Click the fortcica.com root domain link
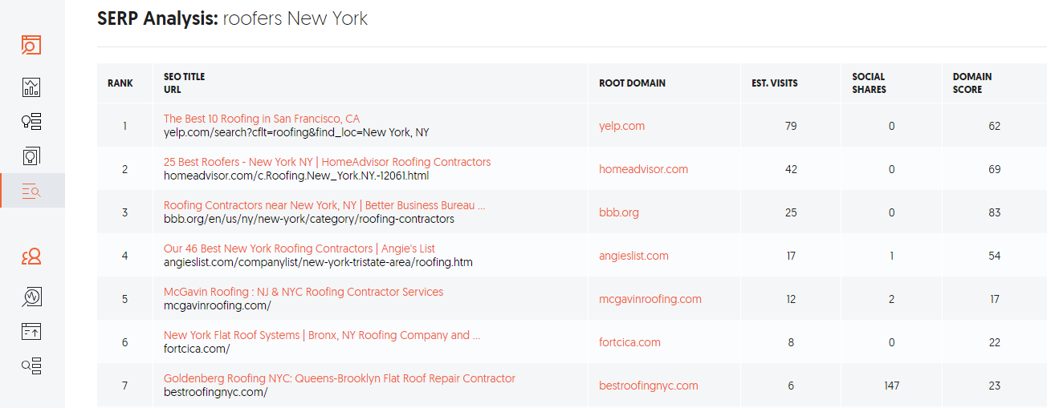This screenshot has width=1059, height=408. point(629,342)
